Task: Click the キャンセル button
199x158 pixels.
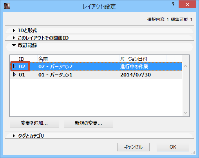Action: click(133, 147)
